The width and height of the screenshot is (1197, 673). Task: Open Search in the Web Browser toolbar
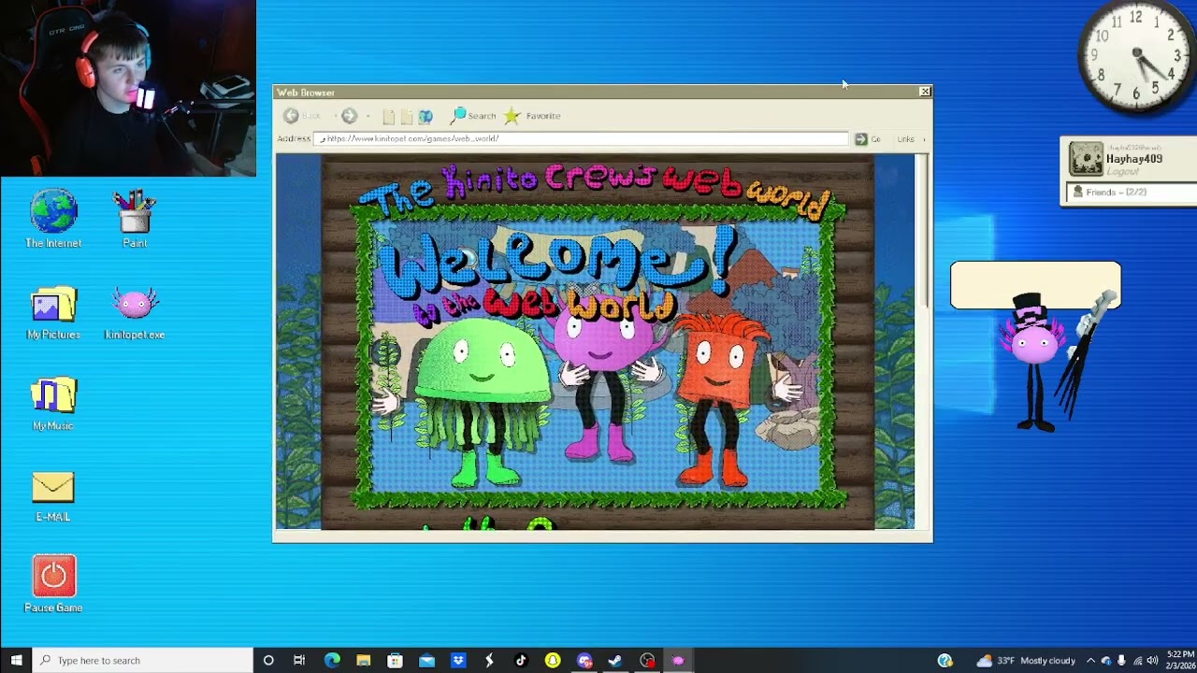pyautogui.click(x=473, y=116)
